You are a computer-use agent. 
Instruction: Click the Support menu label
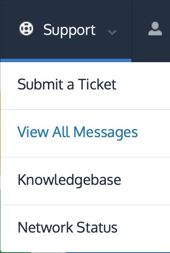[x=69, y=30]
